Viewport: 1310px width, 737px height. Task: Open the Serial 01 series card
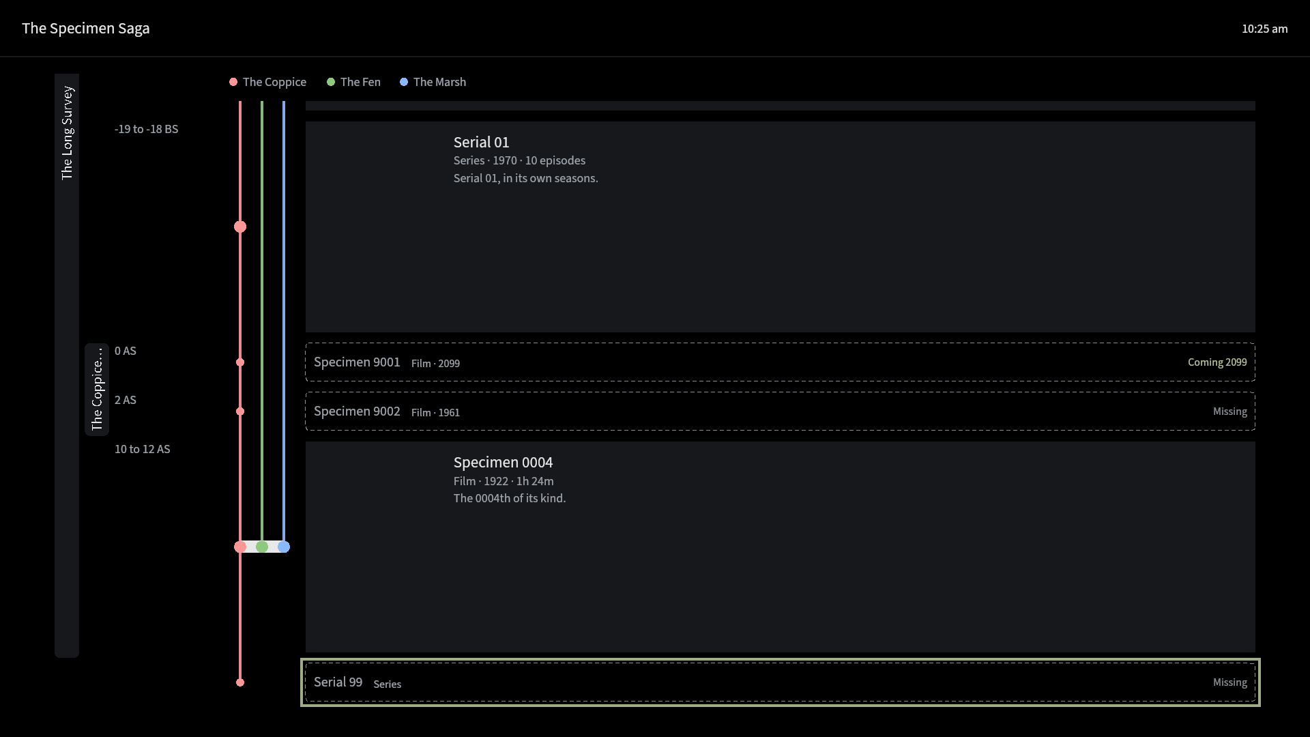(x=781, y=227)
